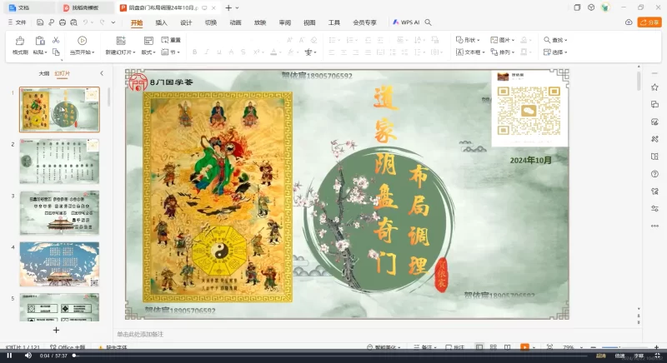This screenshot has height=363, width=667.
Task: Switch to the Outline (大纲) panel view
Action: tap(43, 73)
